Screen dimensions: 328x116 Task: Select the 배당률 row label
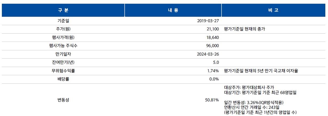point(63,79)
